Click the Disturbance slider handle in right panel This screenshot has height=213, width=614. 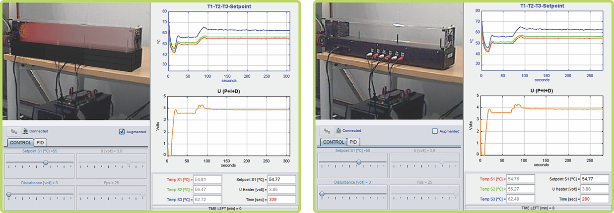pos(322,194)
